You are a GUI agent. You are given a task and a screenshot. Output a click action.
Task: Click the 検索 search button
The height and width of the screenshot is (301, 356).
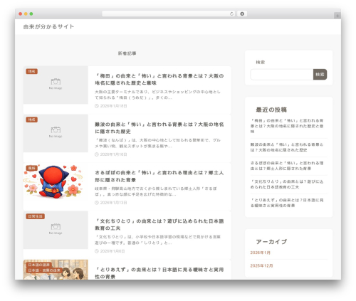tap(320, 75)
